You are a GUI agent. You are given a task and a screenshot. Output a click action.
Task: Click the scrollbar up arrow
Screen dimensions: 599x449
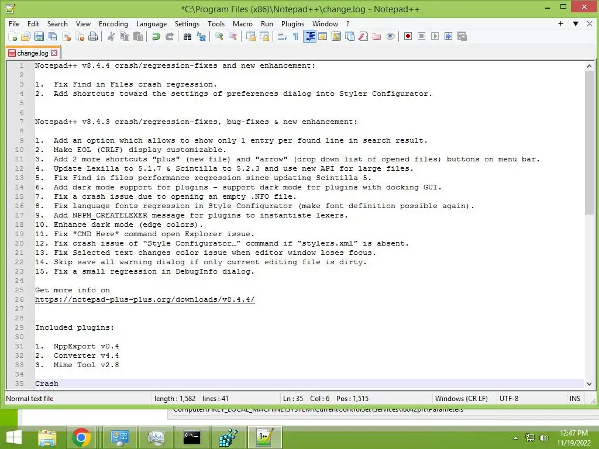click(589, 66)
